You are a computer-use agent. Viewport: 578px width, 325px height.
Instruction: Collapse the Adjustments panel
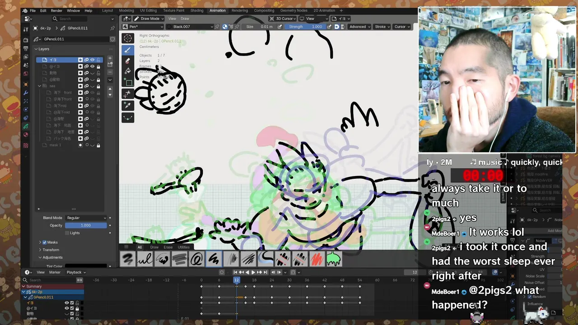coord(52,257)
